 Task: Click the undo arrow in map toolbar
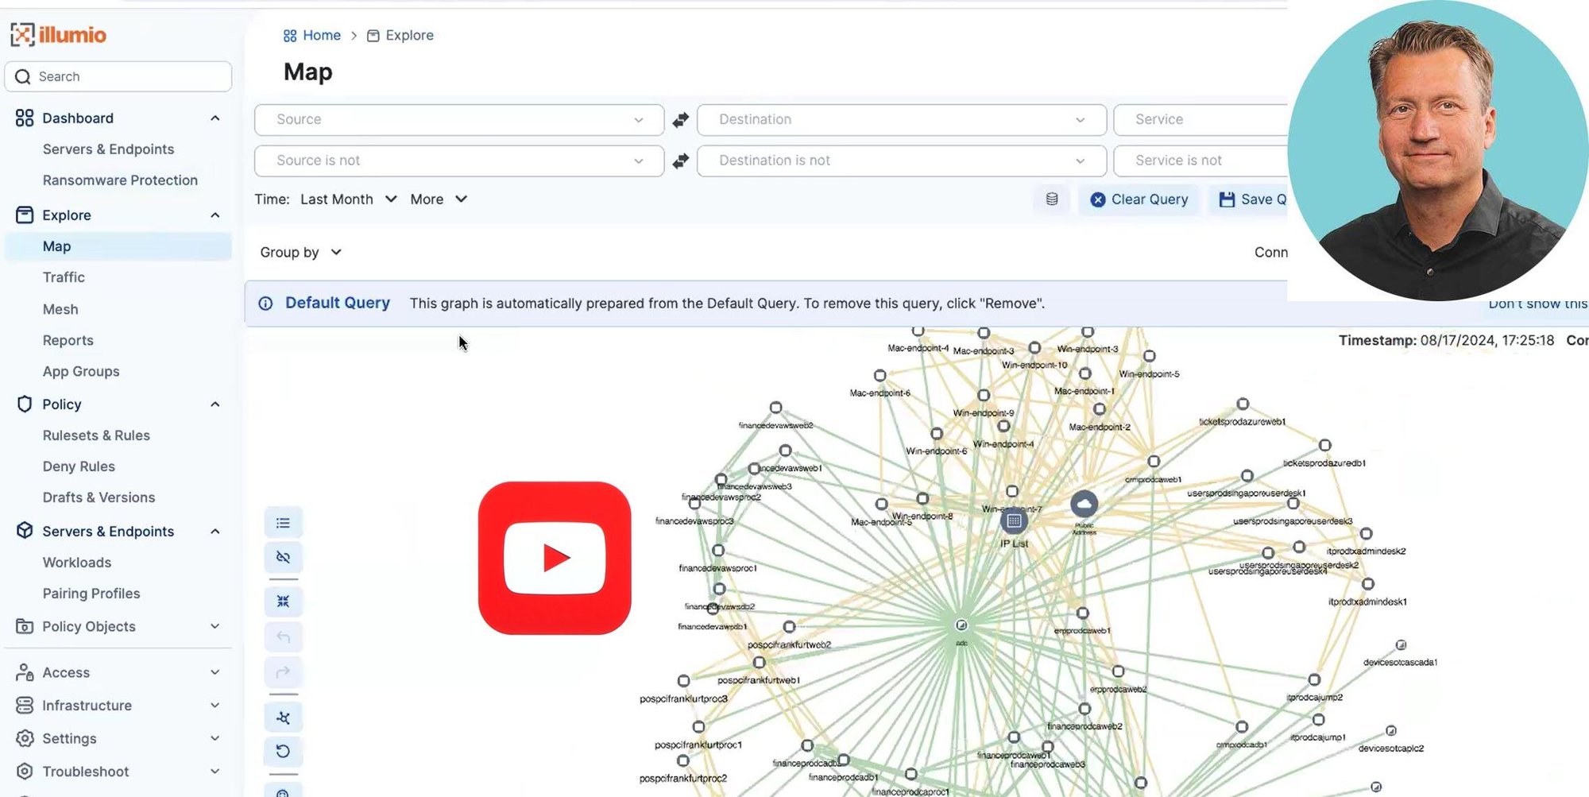tap(283, 637)
